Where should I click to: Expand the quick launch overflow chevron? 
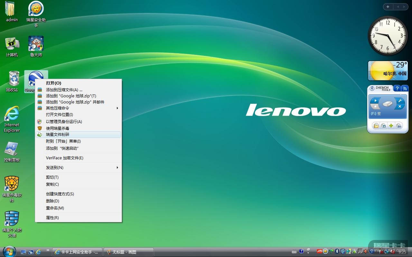pos(48,250)
